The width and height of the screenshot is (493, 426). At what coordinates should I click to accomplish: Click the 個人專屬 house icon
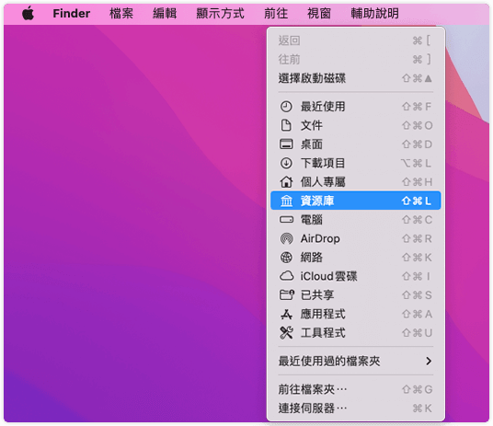(286, 182)
